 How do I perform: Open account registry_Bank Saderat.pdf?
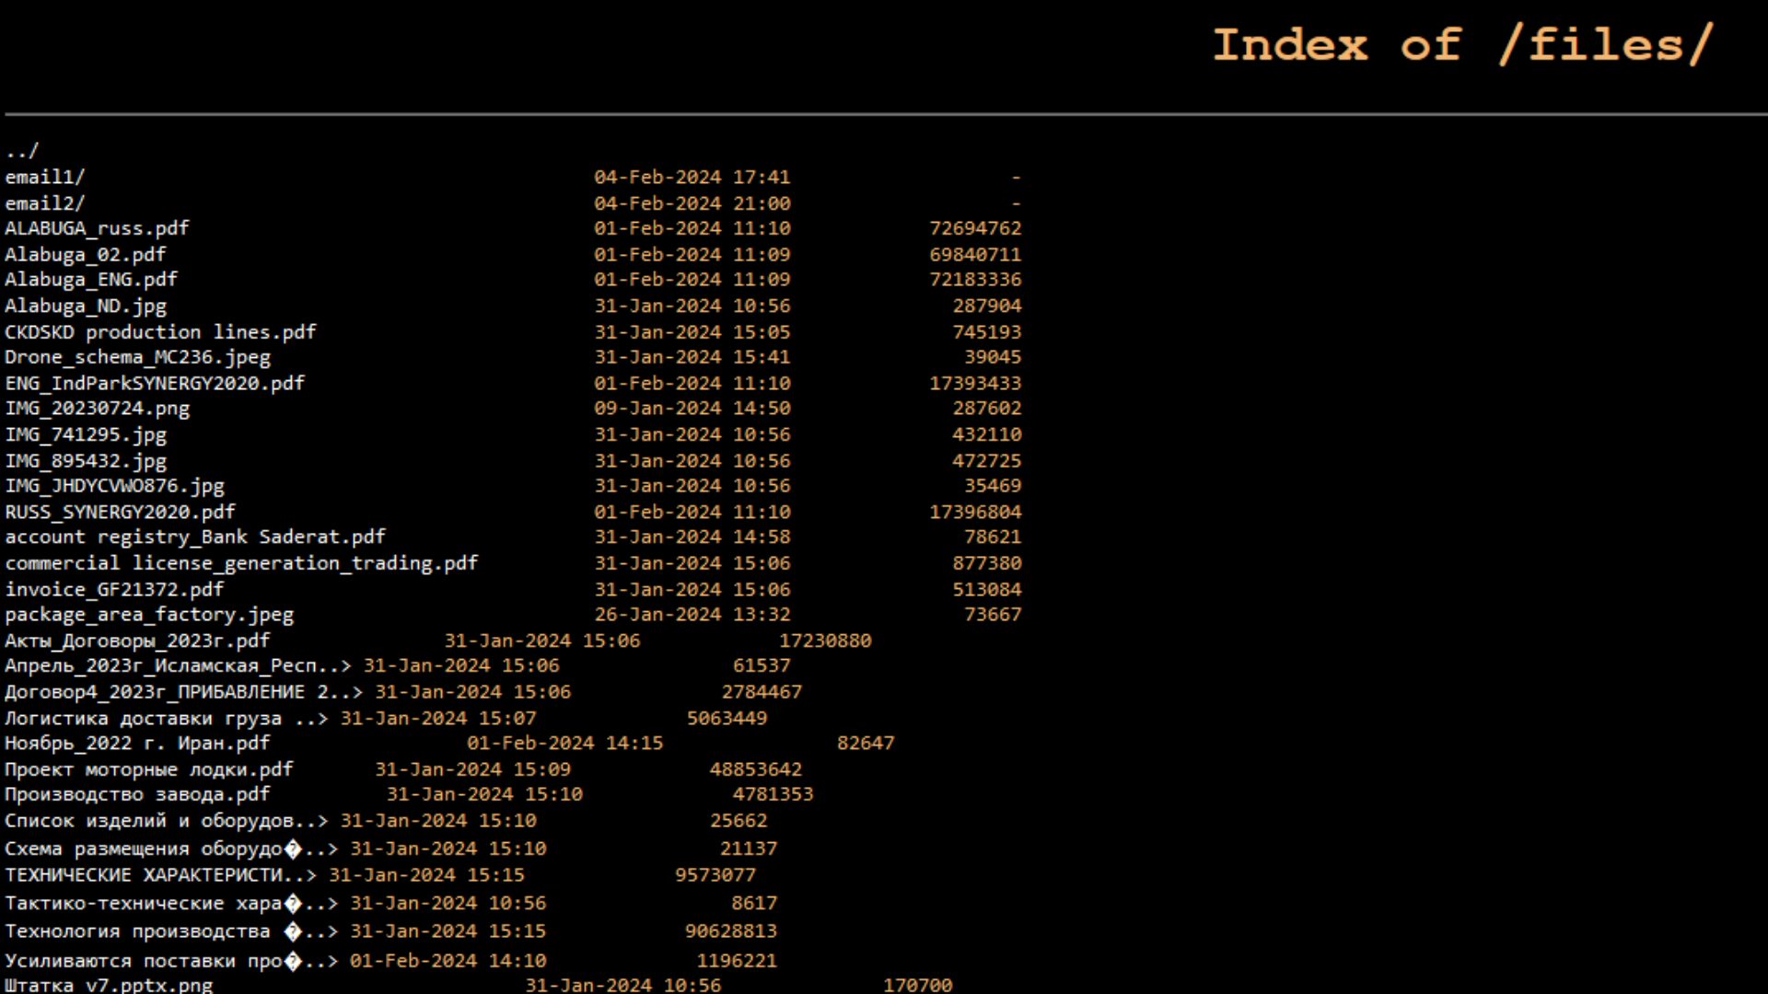coord(195,537)
